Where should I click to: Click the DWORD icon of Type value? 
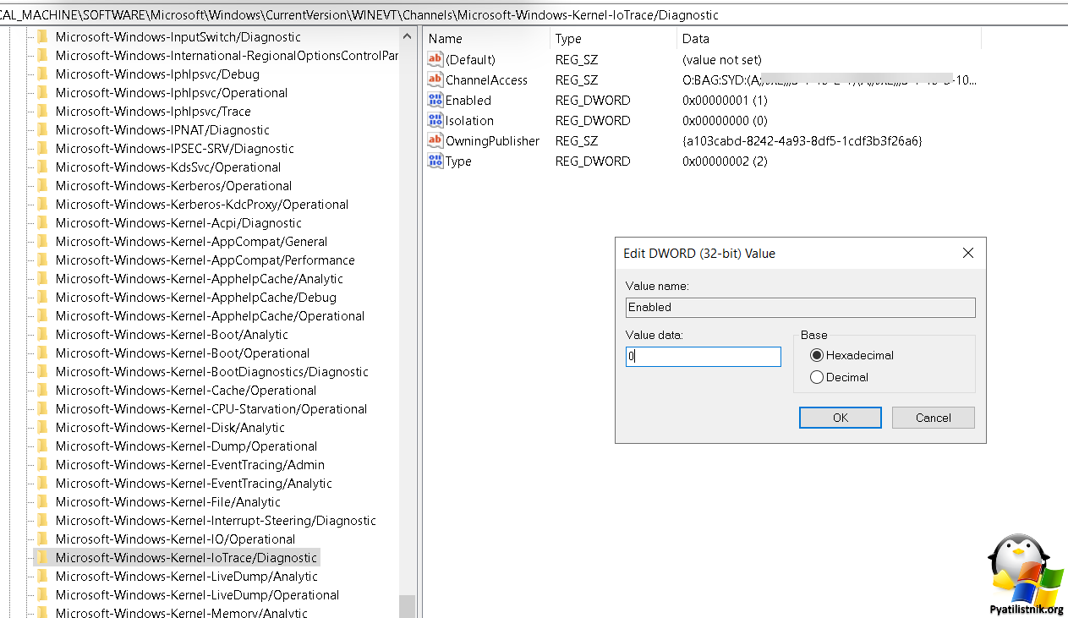point(435,161)
